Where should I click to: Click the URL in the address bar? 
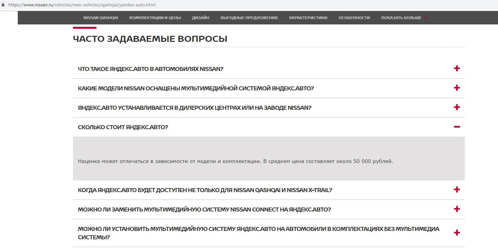pos(82,5)
